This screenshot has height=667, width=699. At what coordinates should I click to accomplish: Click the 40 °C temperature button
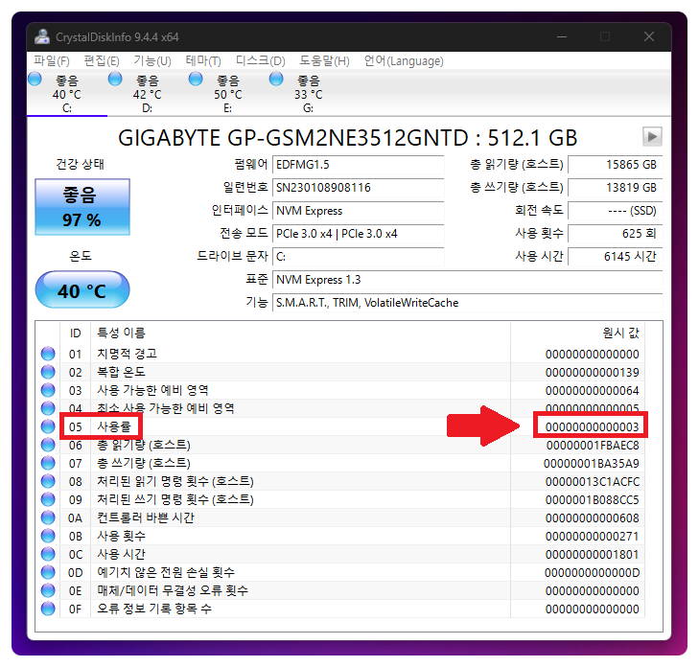click(x=82, y=289)
